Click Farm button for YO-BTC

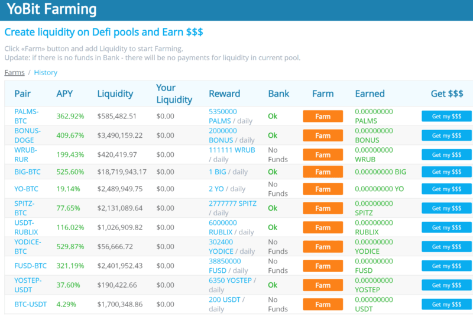click(323, 189)
